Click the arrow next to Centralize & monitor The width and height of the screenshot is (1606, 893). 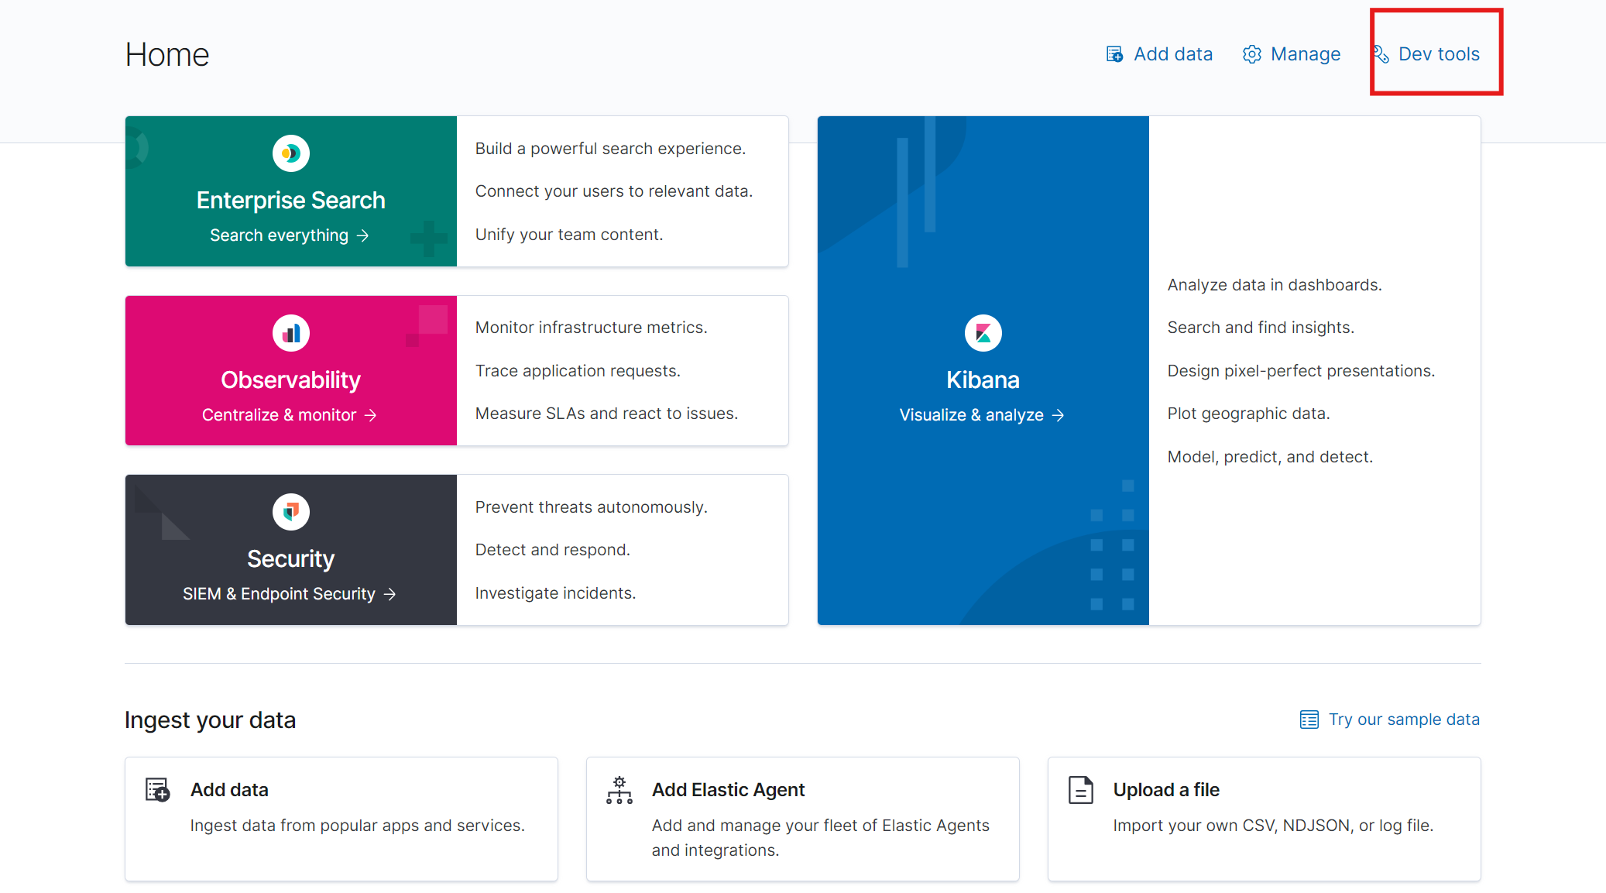click(x=370, y=415)
